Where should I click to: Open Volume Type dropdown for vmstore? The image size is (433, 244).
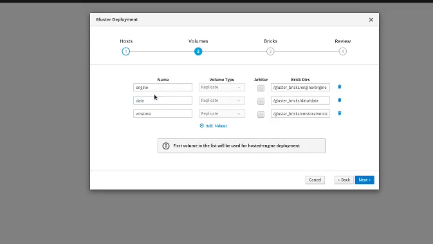click(x=222, y=113)
